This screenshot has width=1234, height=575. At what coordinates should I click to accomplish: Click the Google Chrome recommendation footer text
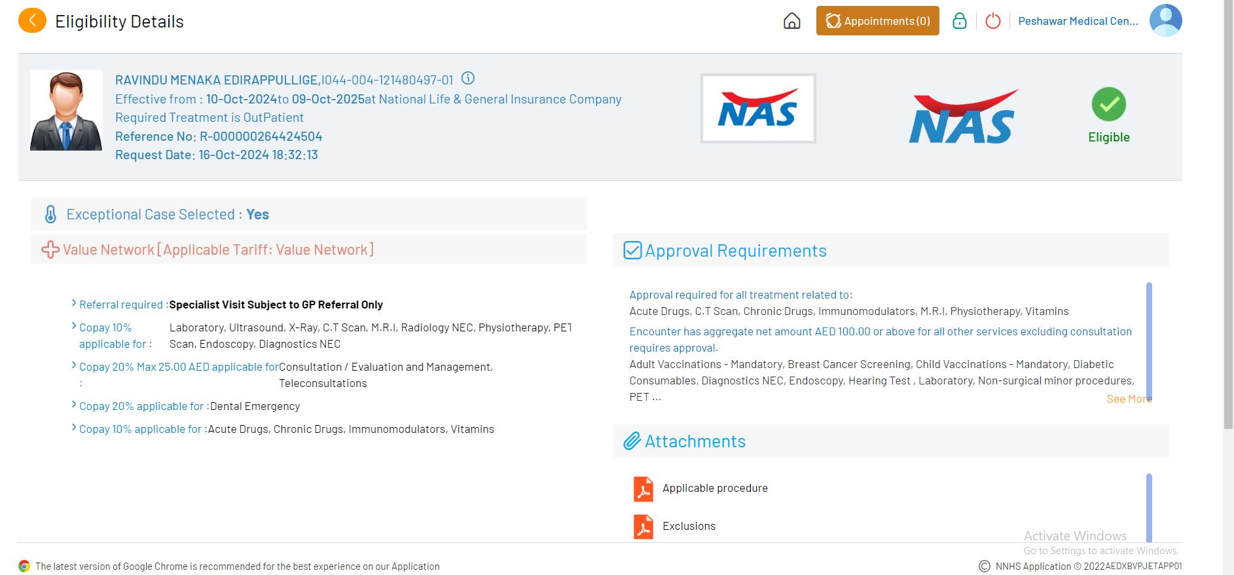click(238, 566)
